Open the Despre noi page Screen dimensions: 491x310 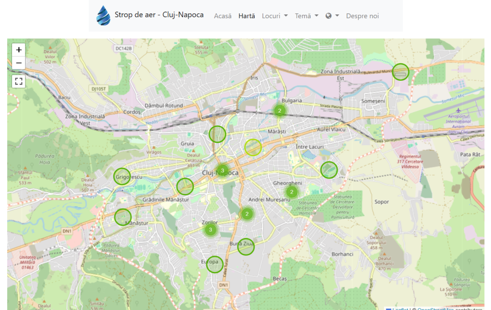tap(362, 16)
